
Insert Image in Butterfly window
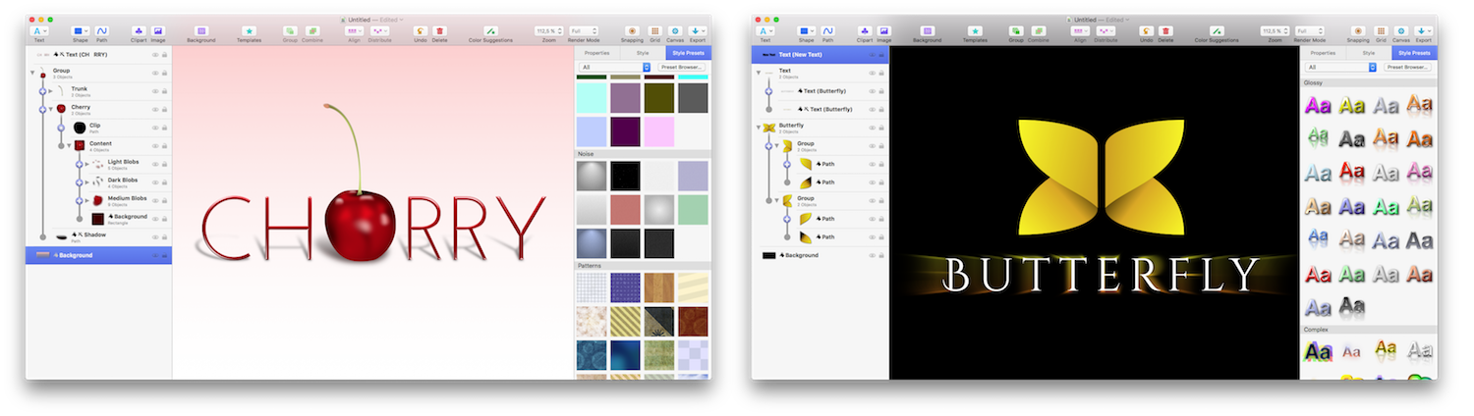coord(884,31)
